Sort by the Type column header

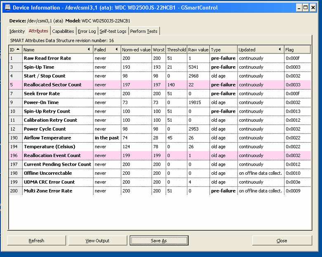pos(223,50)
